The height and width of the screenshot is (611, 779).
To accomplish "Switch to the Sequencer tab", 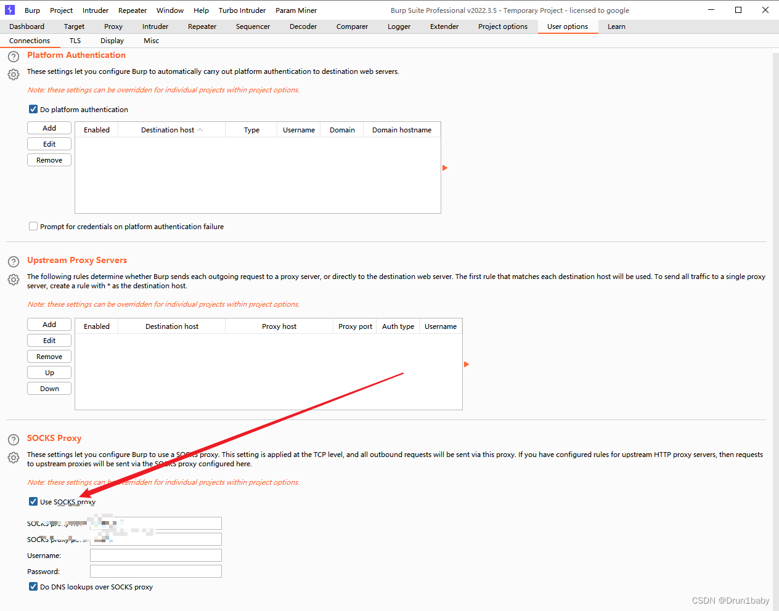I will click(253, 26).
